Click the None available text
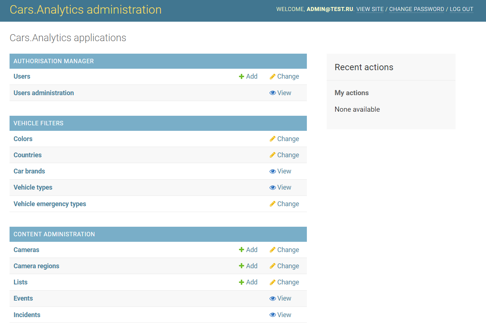Screen dimensions: 486x323 (x=357, y=110)
